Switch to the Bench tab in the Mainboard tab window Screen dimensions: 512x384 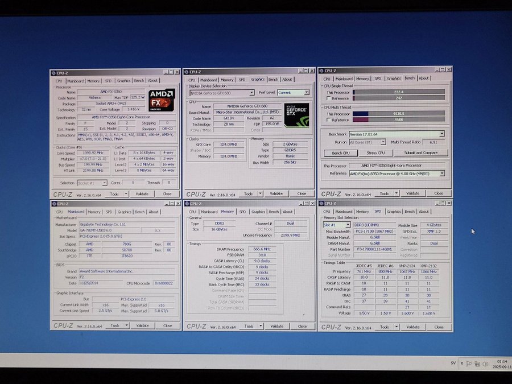point(139,212)
